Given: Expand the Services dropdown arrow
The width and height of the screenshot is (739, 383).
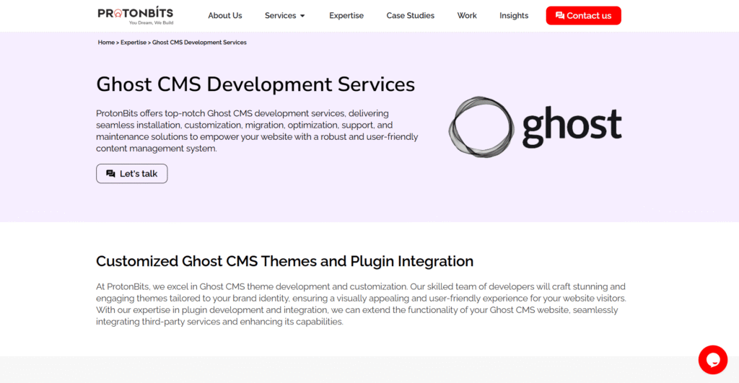Looking at the screenshot, I should (x=302, y=16).
